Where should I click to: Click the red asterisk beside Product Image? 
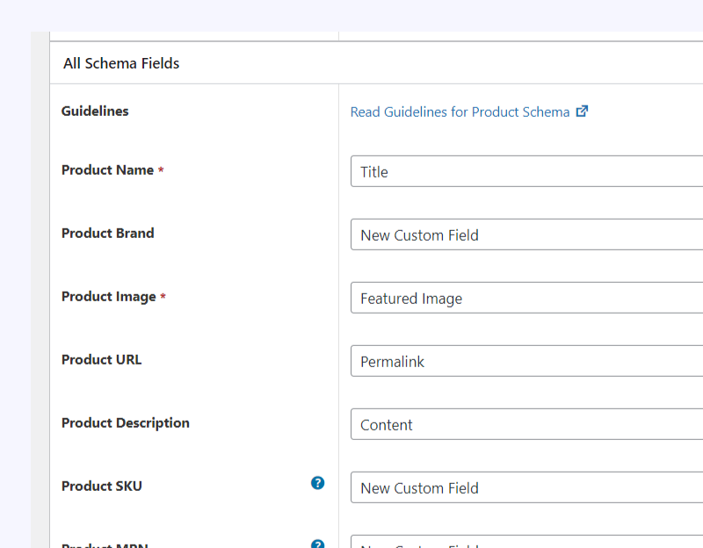pos(163,298)
